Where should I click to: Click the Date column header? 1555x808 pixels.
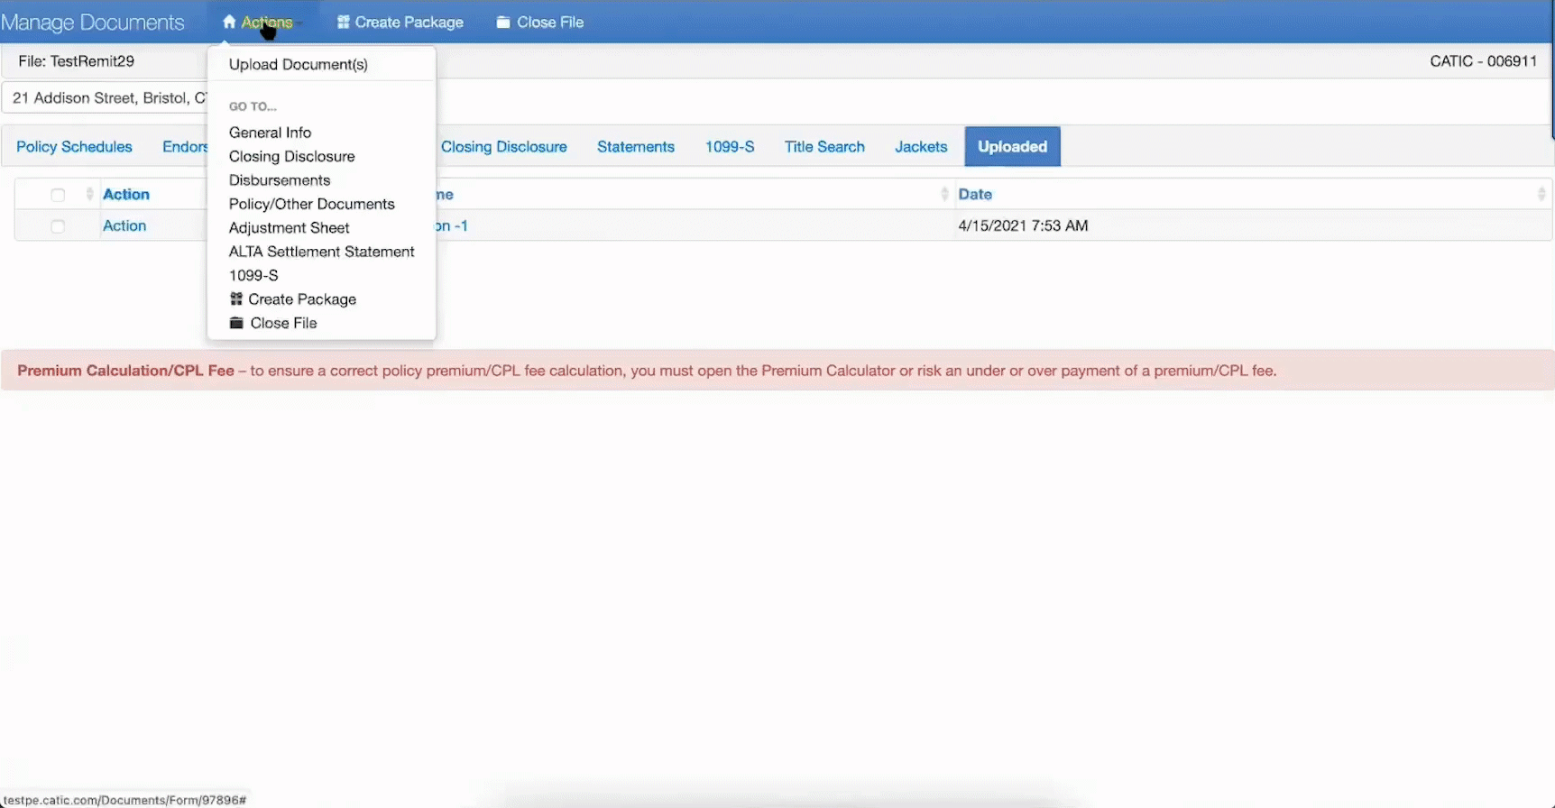(975, 194)
